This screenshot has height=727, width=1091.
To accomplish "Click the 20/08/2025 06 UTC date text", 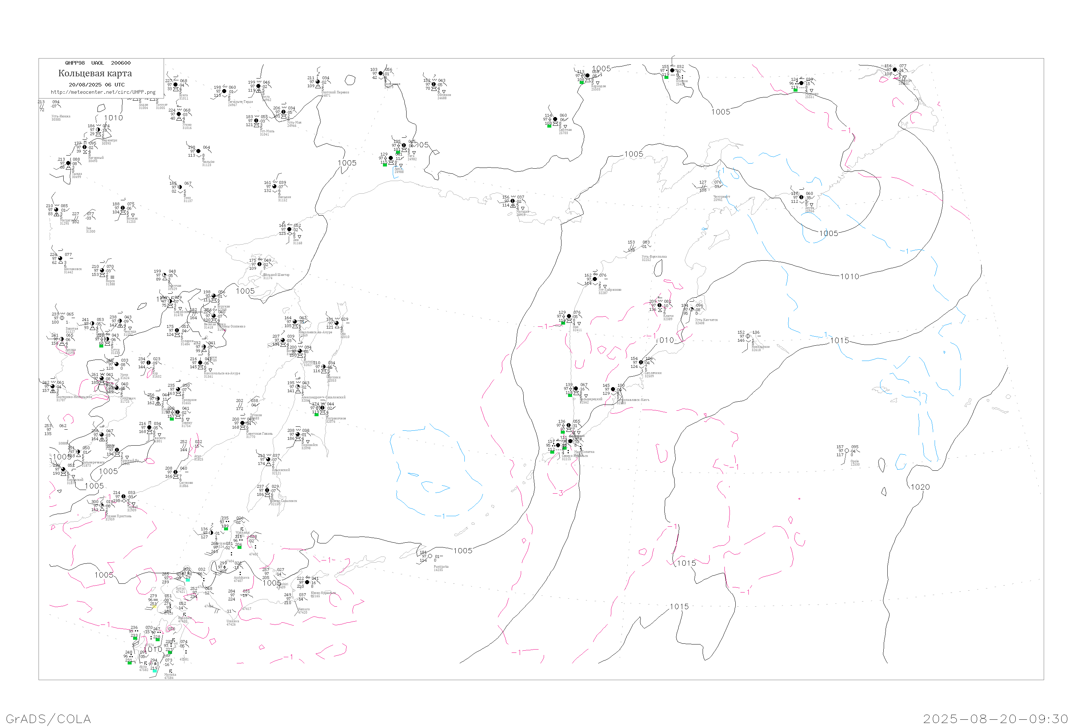I will pyautogui.click(x=96, y=85).
